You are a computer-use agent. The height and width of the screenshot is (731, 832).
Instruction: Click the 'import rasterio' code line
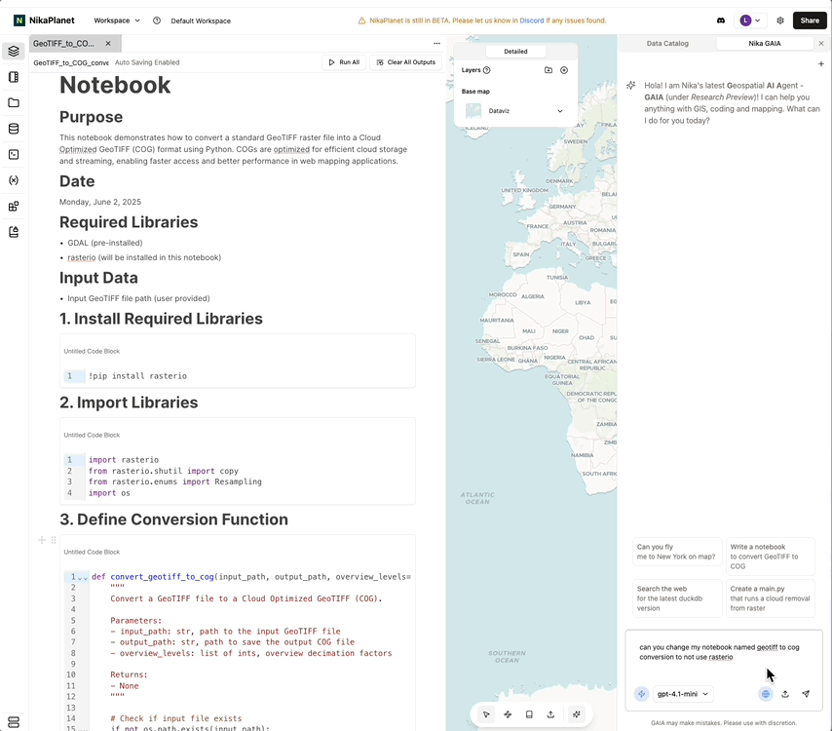click(124, 460)
